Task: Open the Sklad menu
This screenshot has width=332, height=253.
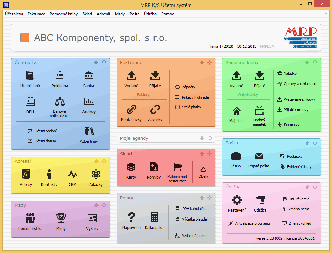Action: click(87, 14)
